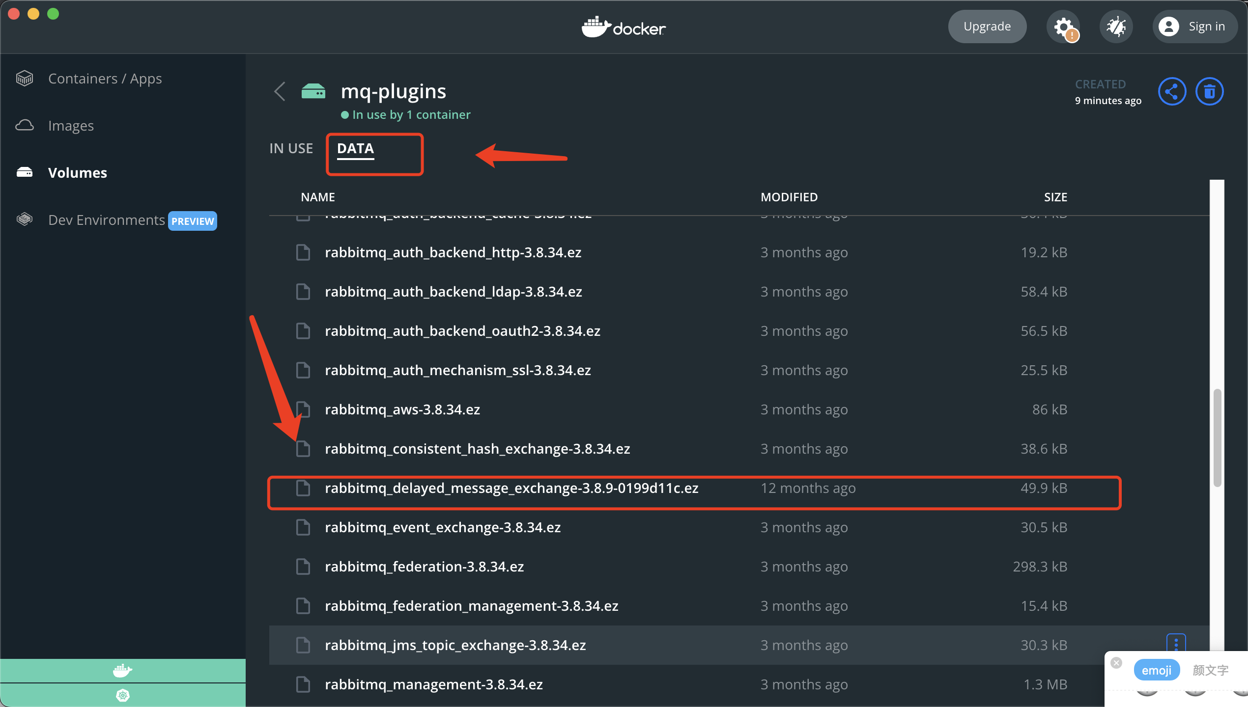
Task: Open Dev Environments from the sidebar
Action: [106, 220]
